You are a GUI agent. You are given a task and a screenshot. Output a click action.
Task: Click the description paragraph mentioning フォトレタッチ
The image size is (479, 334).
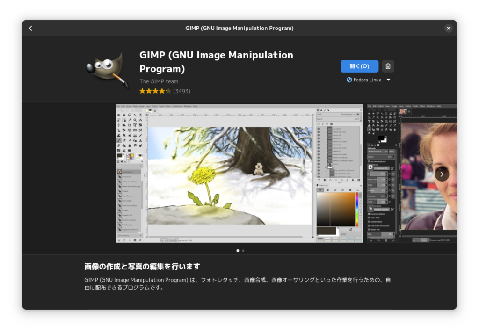238,283
